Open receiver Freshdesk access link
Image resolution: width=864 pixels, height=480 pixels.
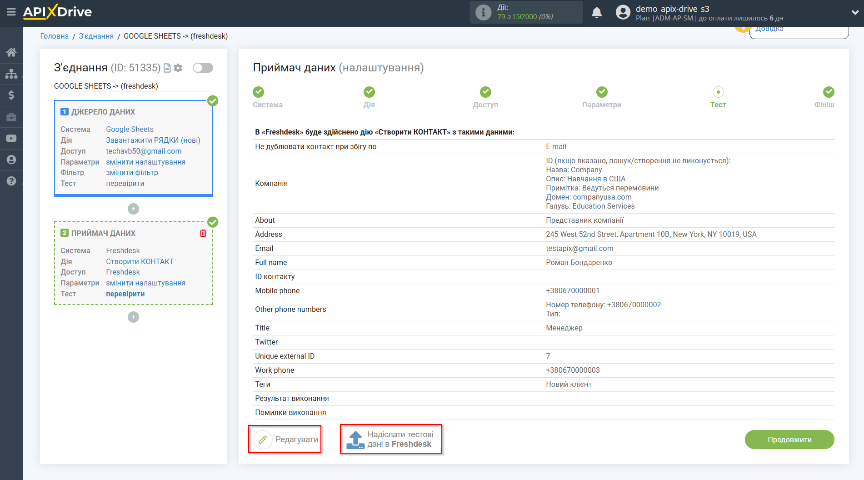click(123, 272)
